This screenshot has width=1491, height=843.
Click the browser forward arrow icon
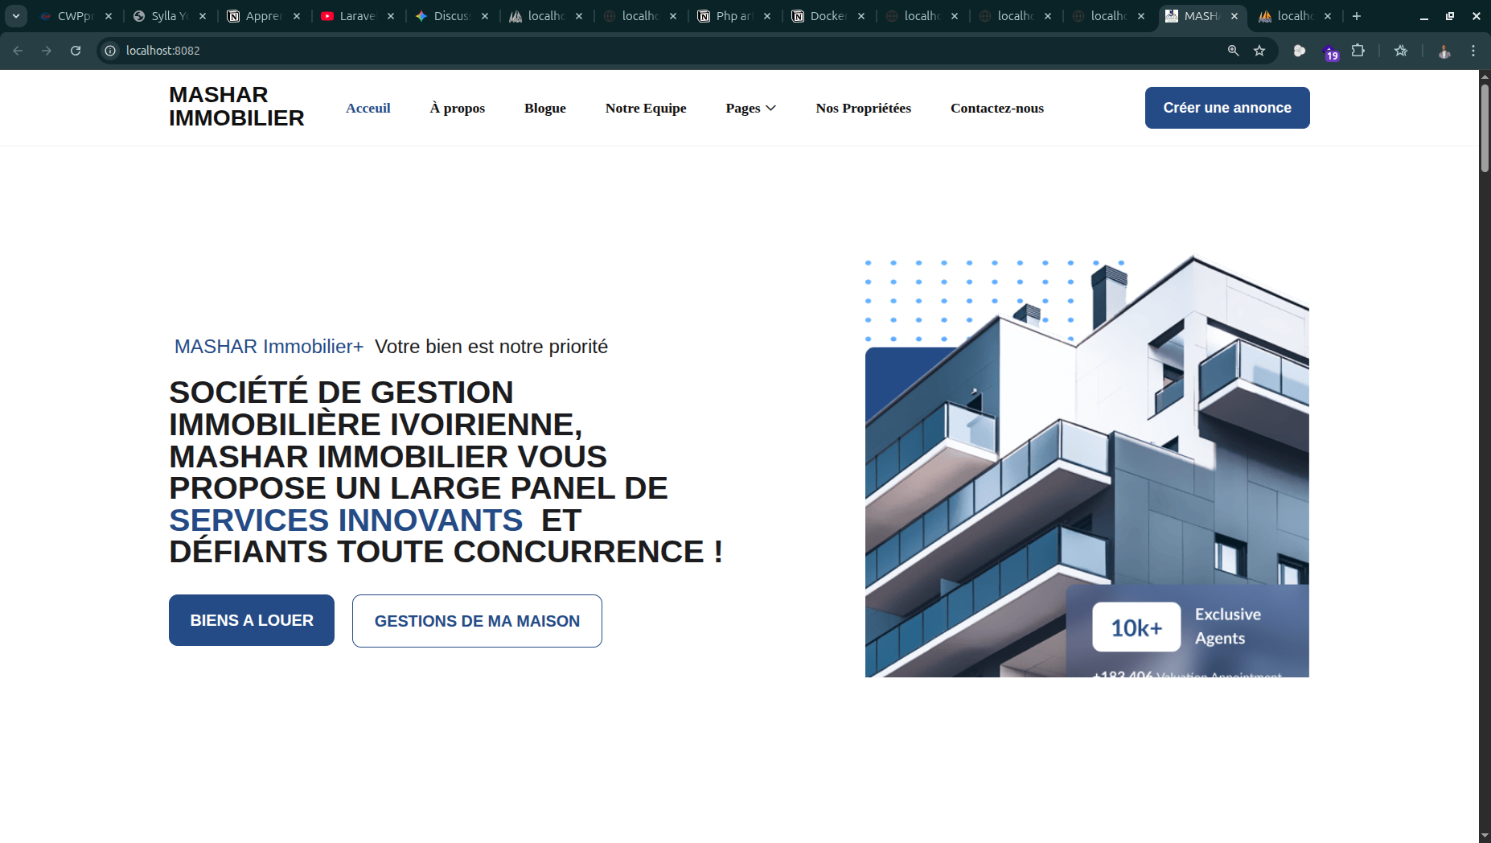47,51
